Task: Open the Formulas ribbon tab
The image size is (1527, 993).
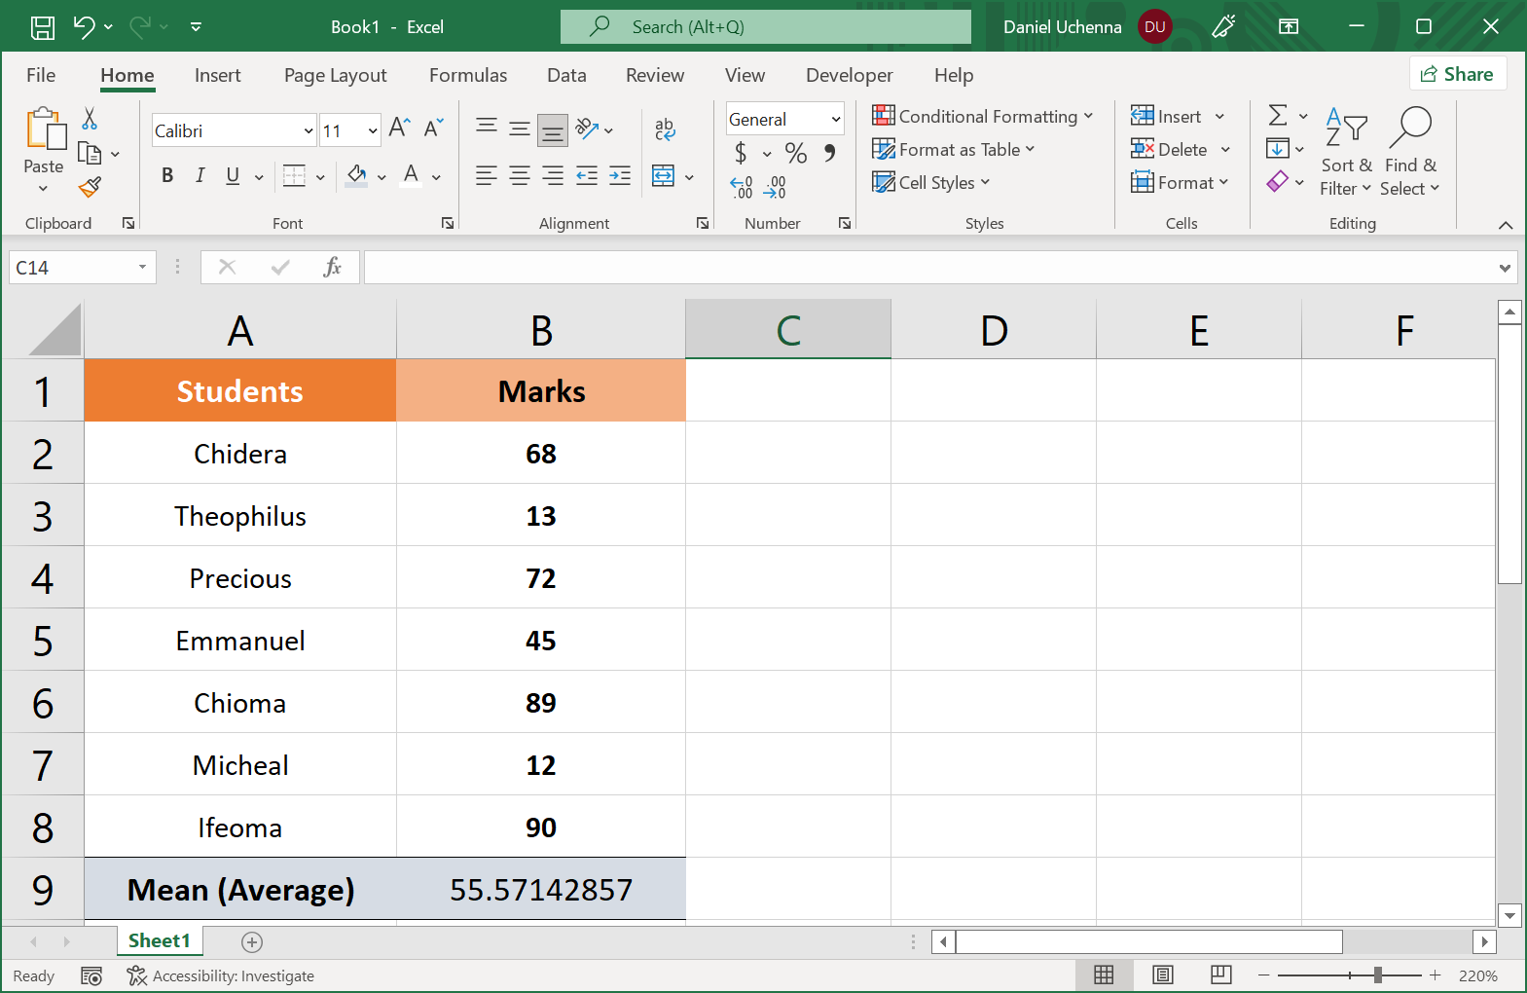Action: [467, 75]
